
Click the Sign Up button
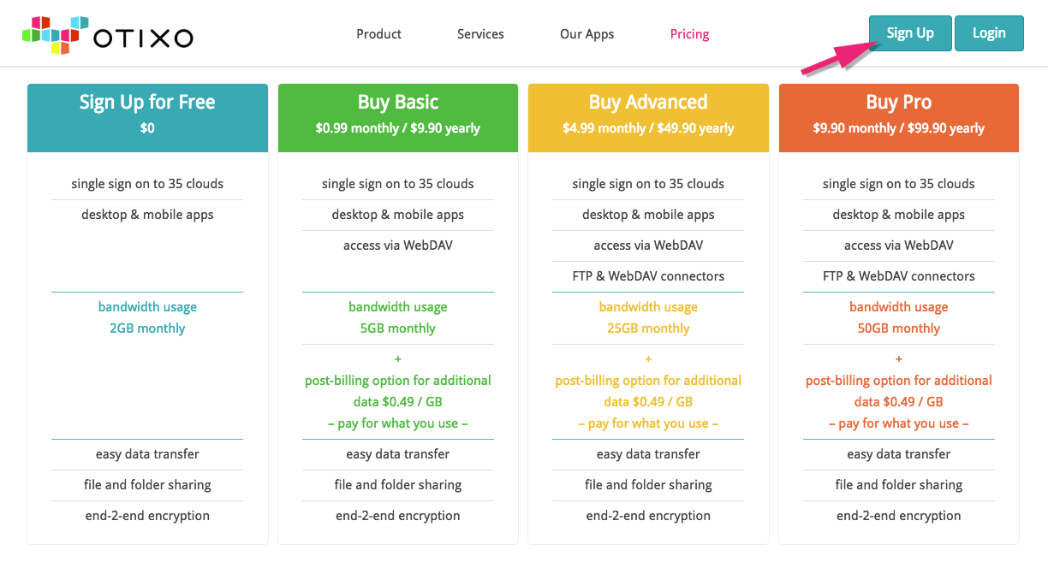910,33
